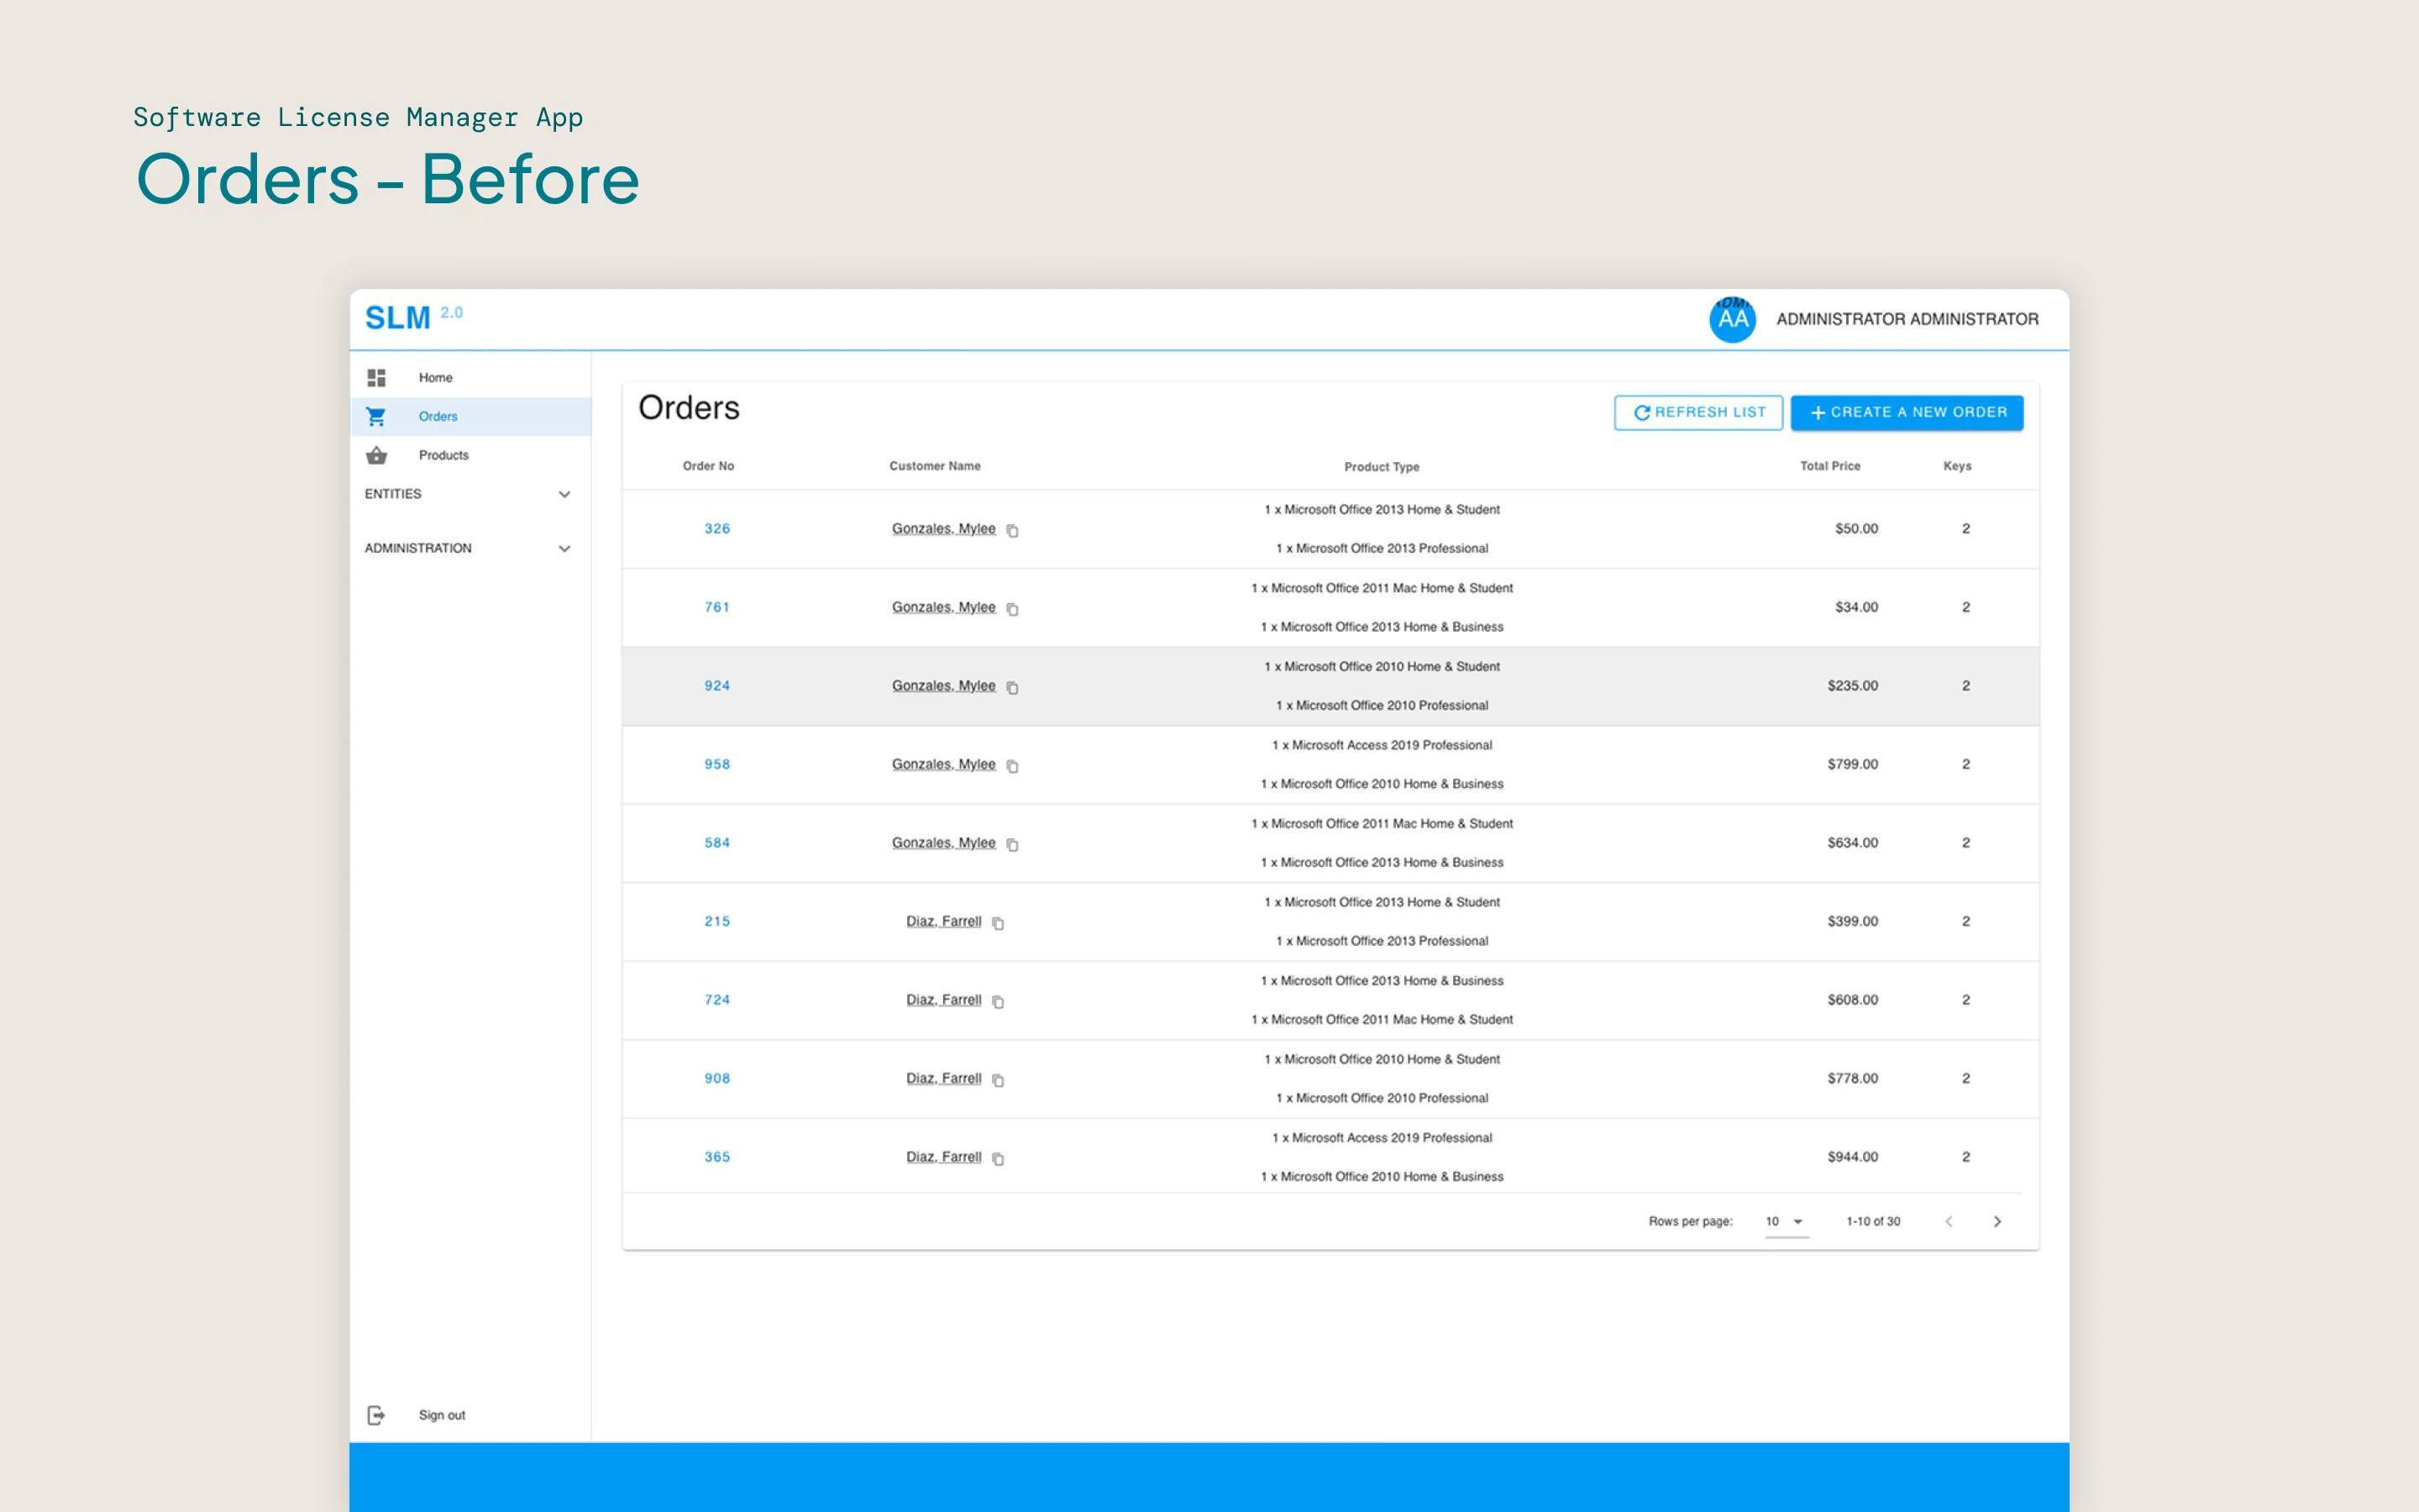Open order number 215
Screen dimensions: 2419x1512
coord(716,921)
